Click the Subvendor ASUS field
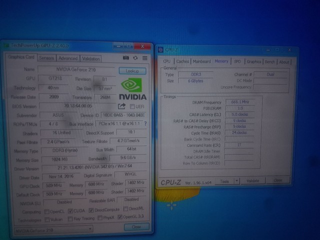The height and width of the screenshot is (240, 320). pyautogui.click(x=58, y=115)
